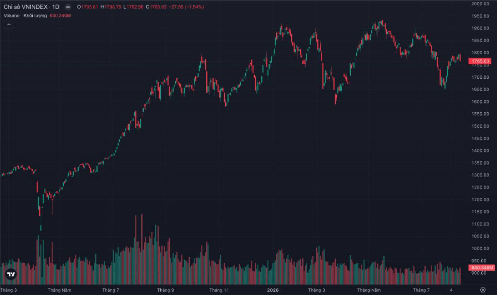
Task: Click the close value C1765.63
Action: [156, 7]
